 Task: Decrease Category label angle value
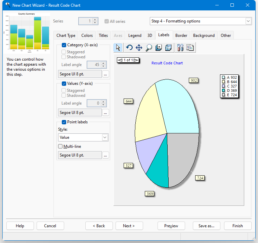click(103, 66)
